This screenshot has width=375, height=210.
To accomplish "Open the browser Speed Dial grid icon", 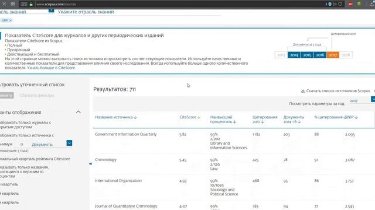I will (13, 4).
